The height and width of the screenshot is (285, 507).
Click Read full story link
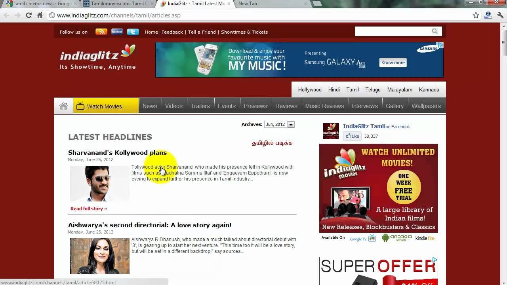click(x=89, y=209)
